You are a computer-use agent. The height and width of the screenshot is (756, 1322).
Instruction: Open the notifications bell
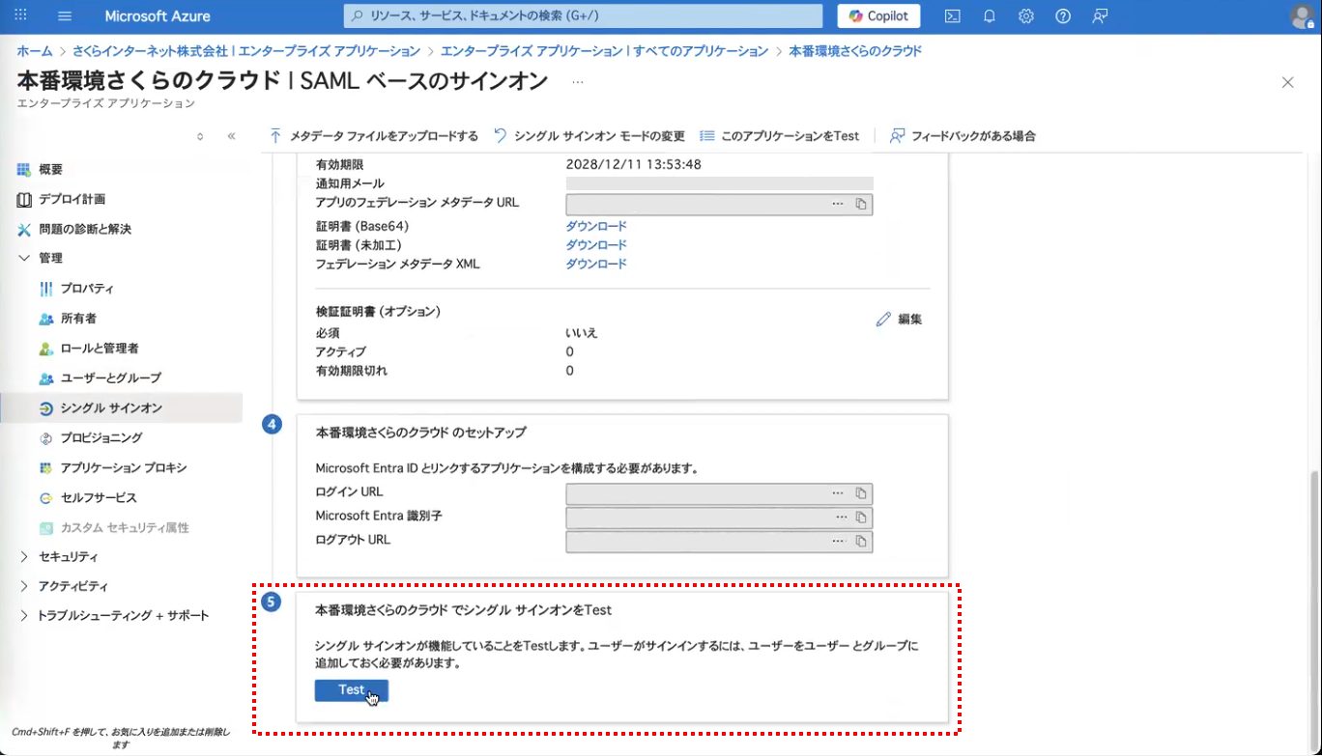(989, 16)
